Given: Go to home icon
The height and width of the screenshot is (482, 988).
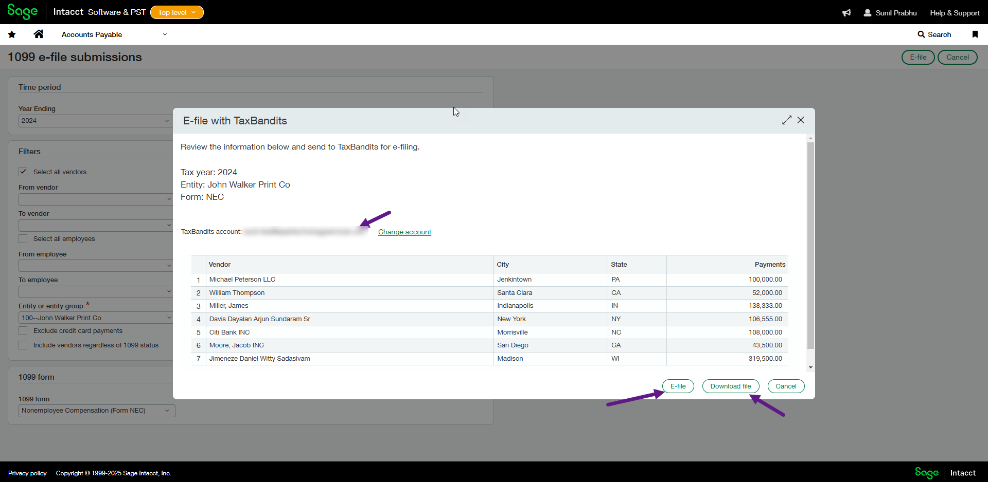Looking at the screenshot, I should (39, 34).
